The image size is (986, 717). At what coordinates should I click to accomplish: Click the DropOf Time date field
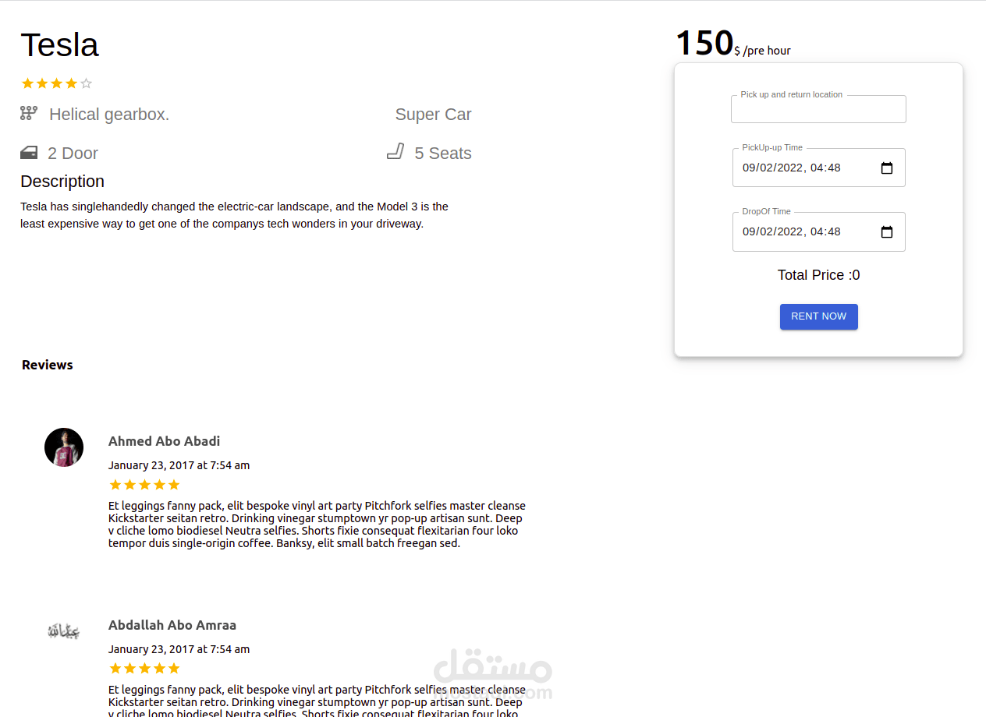point(803,231)
